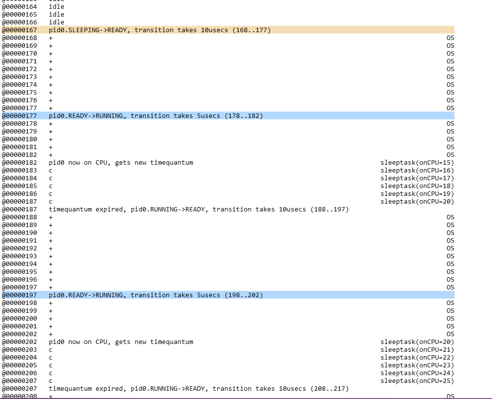Click the timestamp @00000205

pyautogui.click(x=20, y=365)
